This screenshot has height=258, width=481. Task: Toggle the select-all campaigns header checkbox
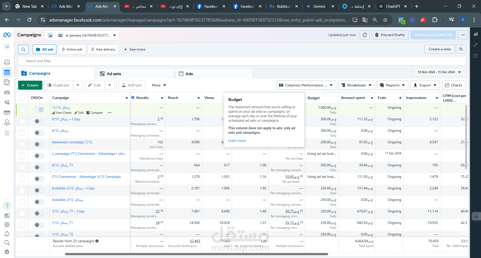pyautogui.click(x=22, y=98)
